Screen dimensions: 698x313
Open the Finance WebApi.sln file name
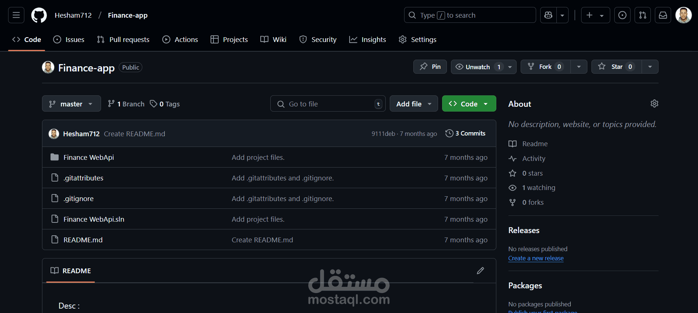94,219
